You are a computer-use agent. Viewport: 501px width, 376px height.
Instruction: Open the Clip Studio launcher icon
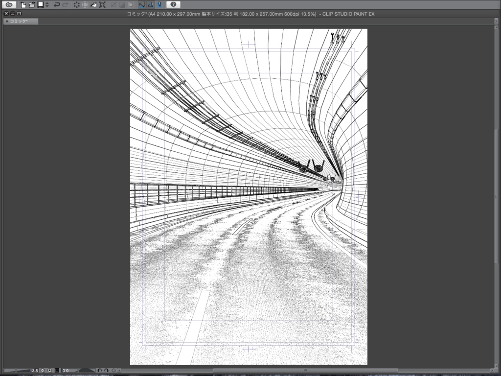point(9,4)
